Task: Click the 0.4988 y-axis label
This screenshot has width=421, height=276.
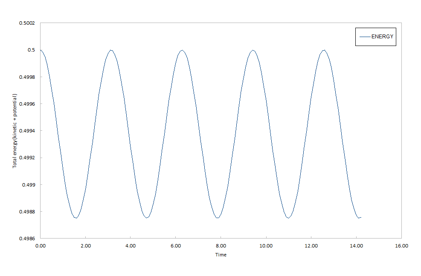Action: click(x=27, y=212)
